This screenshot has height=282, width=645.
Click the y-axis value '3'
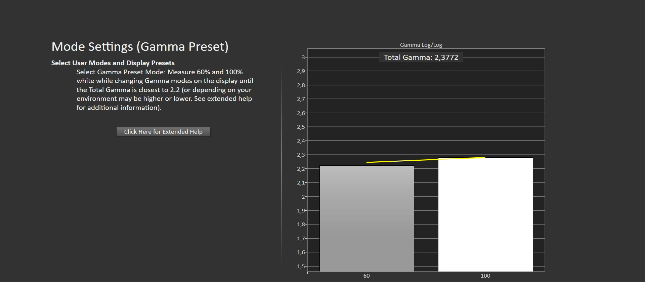[x=303, y=57]
